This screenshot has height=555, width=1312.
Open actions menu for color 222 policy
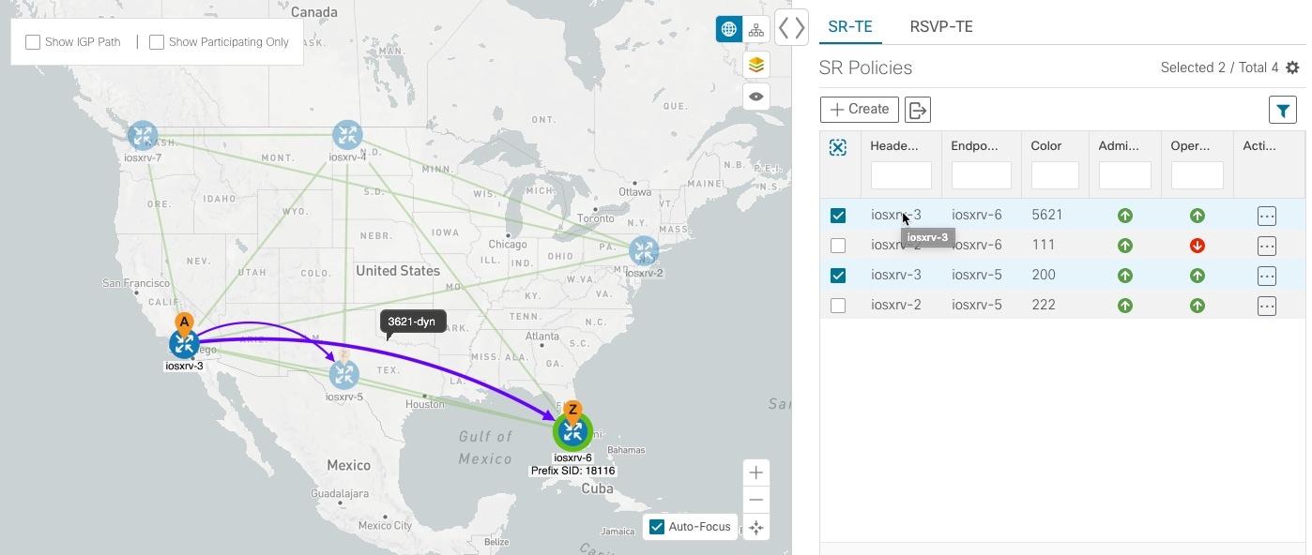click(1266, 306)
